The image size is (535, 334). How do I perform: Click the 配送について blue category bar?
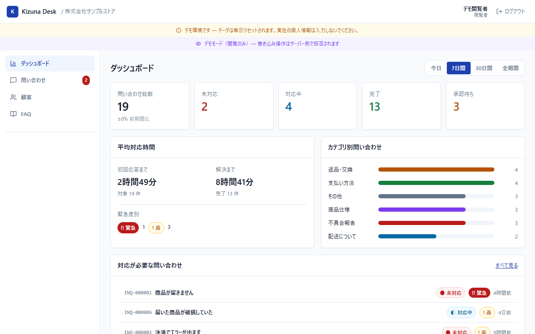click(407, 236)
